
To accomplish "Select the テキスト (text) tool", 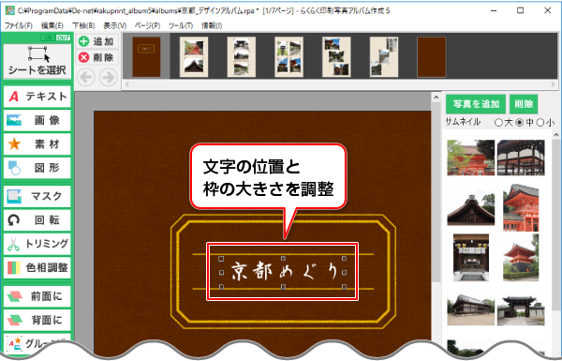I will pyautogui.click(x=37, y=97).
